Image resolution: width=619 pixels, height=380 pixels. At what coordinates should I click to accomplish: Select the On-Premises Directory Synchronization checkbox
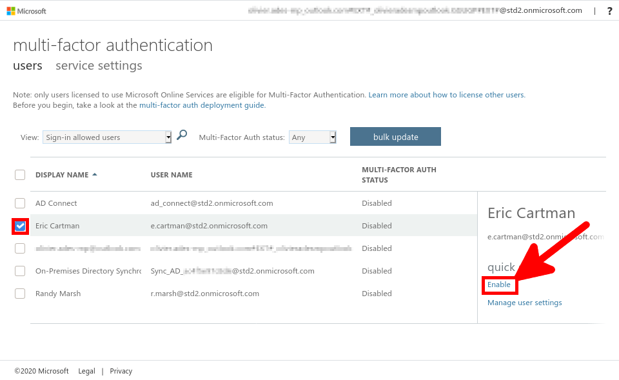point(20,271)
